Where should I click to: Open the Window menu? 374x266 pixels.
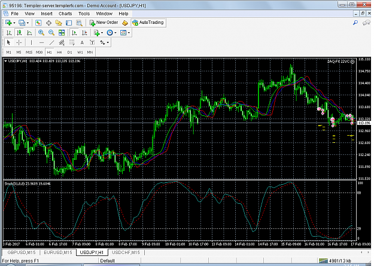point(104,14)
